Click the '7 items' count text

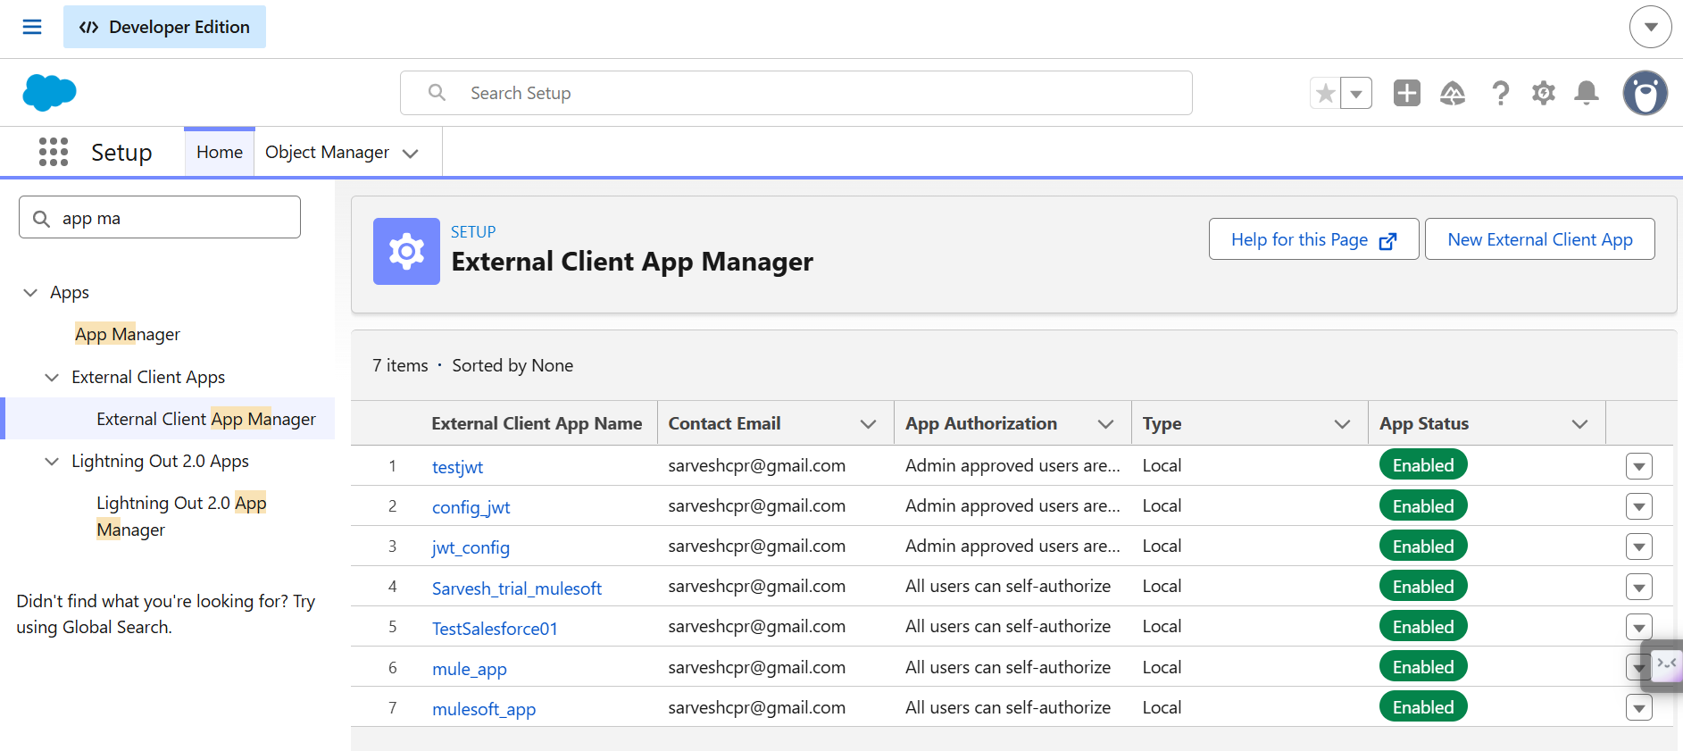400,365
